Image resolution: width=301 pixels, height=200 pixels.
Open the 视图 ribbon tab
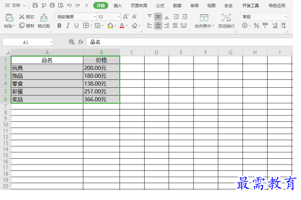pos(211,6)
